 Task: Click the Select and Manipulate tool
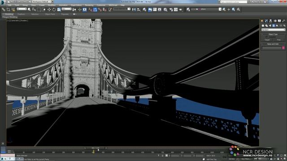coord(79,9)
